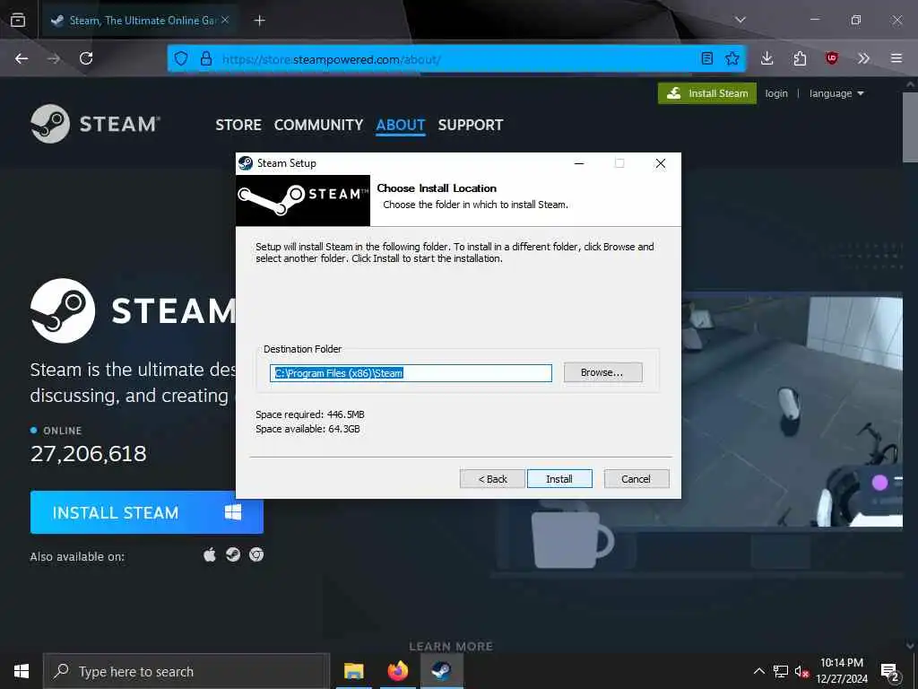The width and height of the screenshot is (918, 689).
Task: Reload the current page
Action: coord(86,58)
